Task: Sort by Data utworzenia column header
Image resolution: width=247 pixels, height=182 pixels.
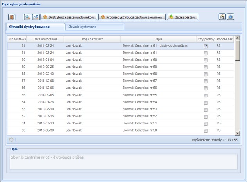Action: [45, 39]
